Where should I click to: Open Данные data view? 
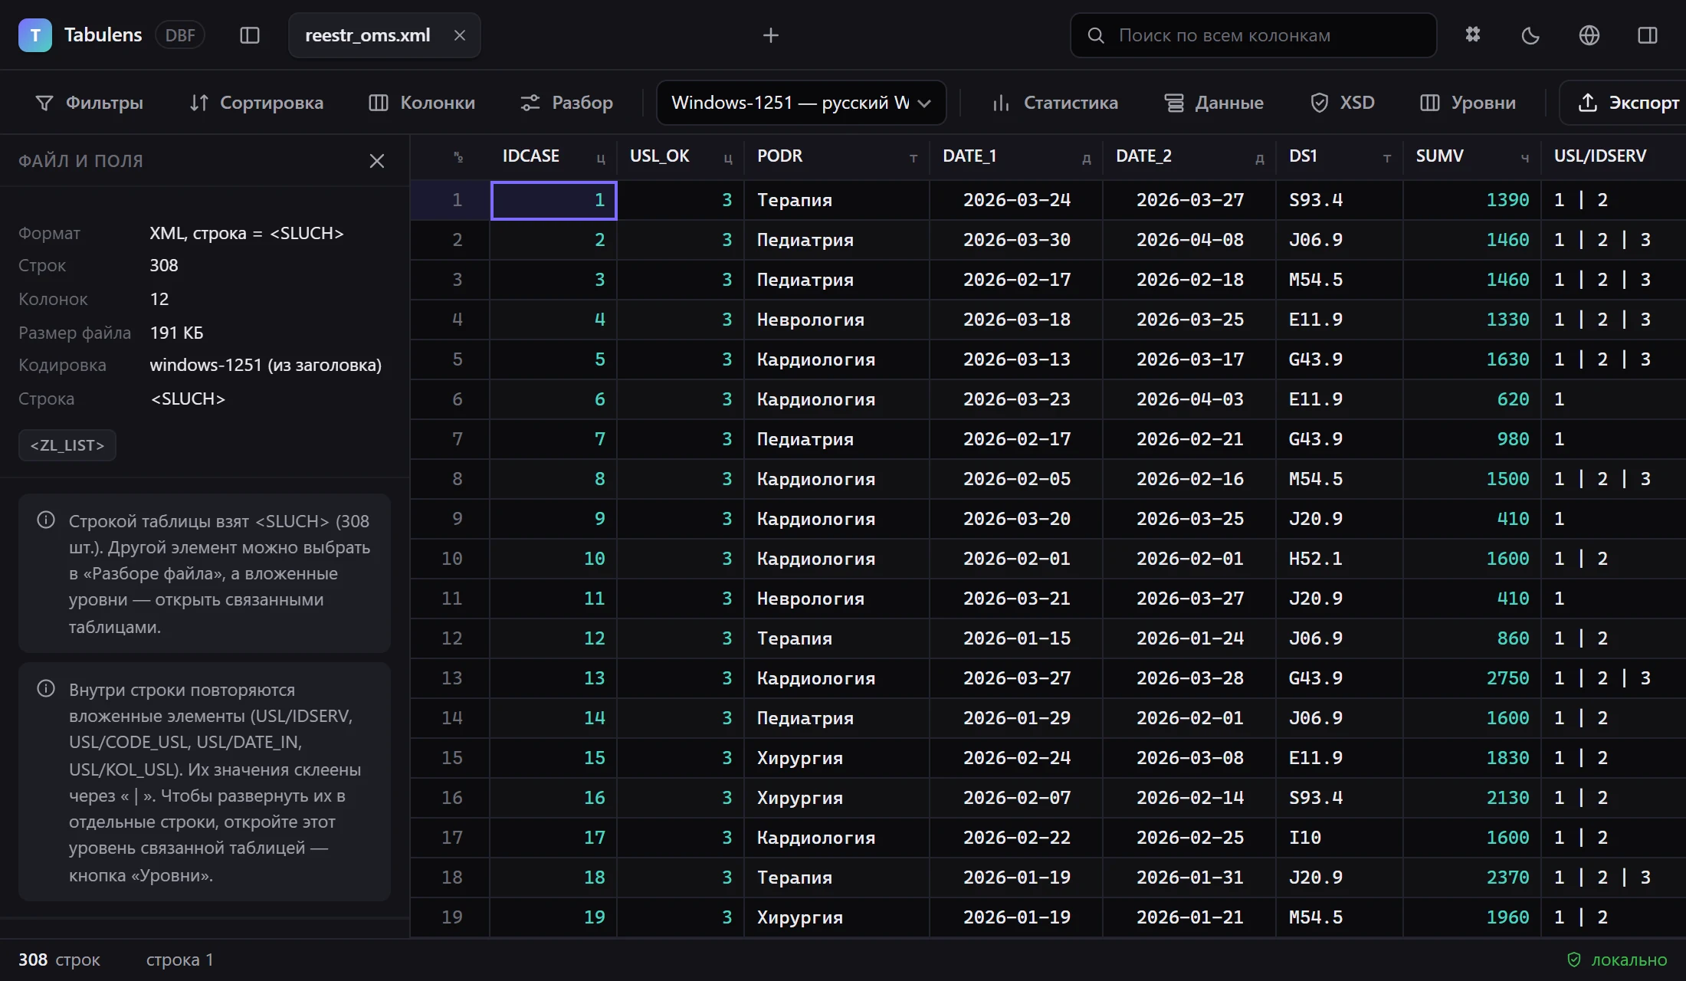click(1214, 103)
